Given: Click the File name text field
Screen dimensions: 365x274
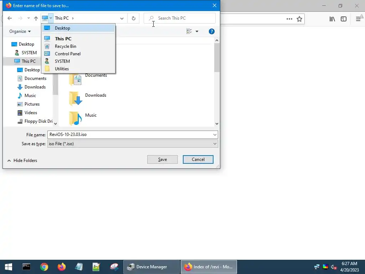Looking at the screenshot, I should [x=130, y=135].
